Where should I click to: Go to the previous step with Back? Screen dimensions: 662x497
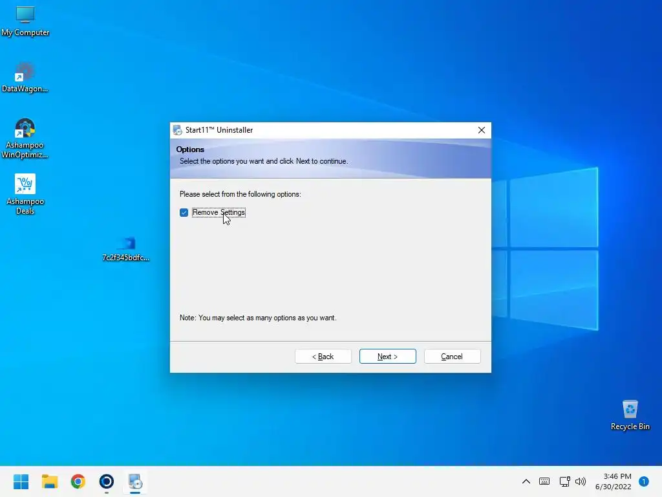[323, 357]
